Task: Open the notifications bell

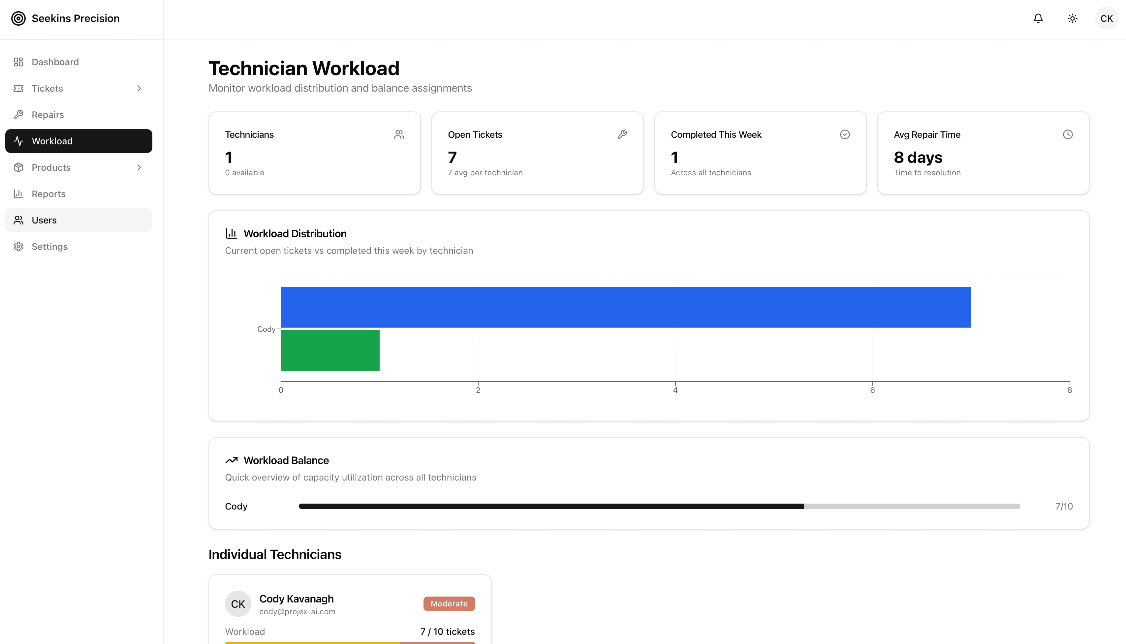Action: coord(1038,18)
